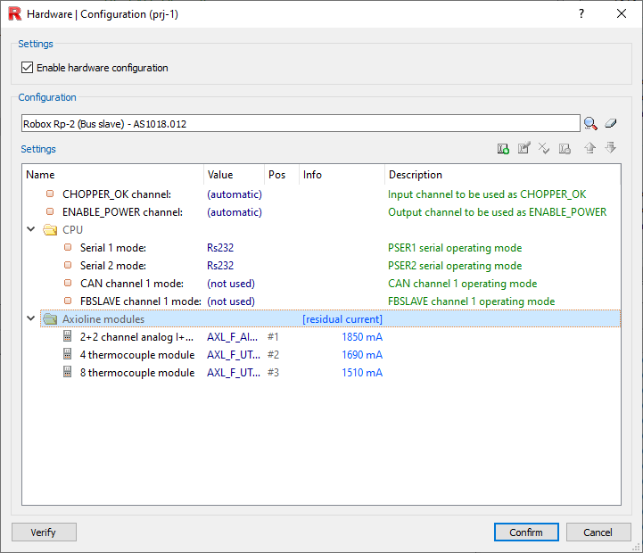Image resolution: width=643 pixels, height=553 pixels.
Task: Click the AXL_F_AI... value at position #1
Action: tap(233, 337)
